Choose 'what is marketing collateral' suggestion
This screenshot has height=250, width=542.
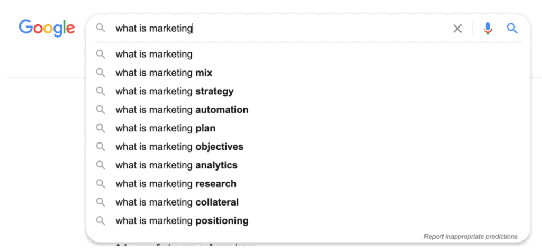click(177, 202)
